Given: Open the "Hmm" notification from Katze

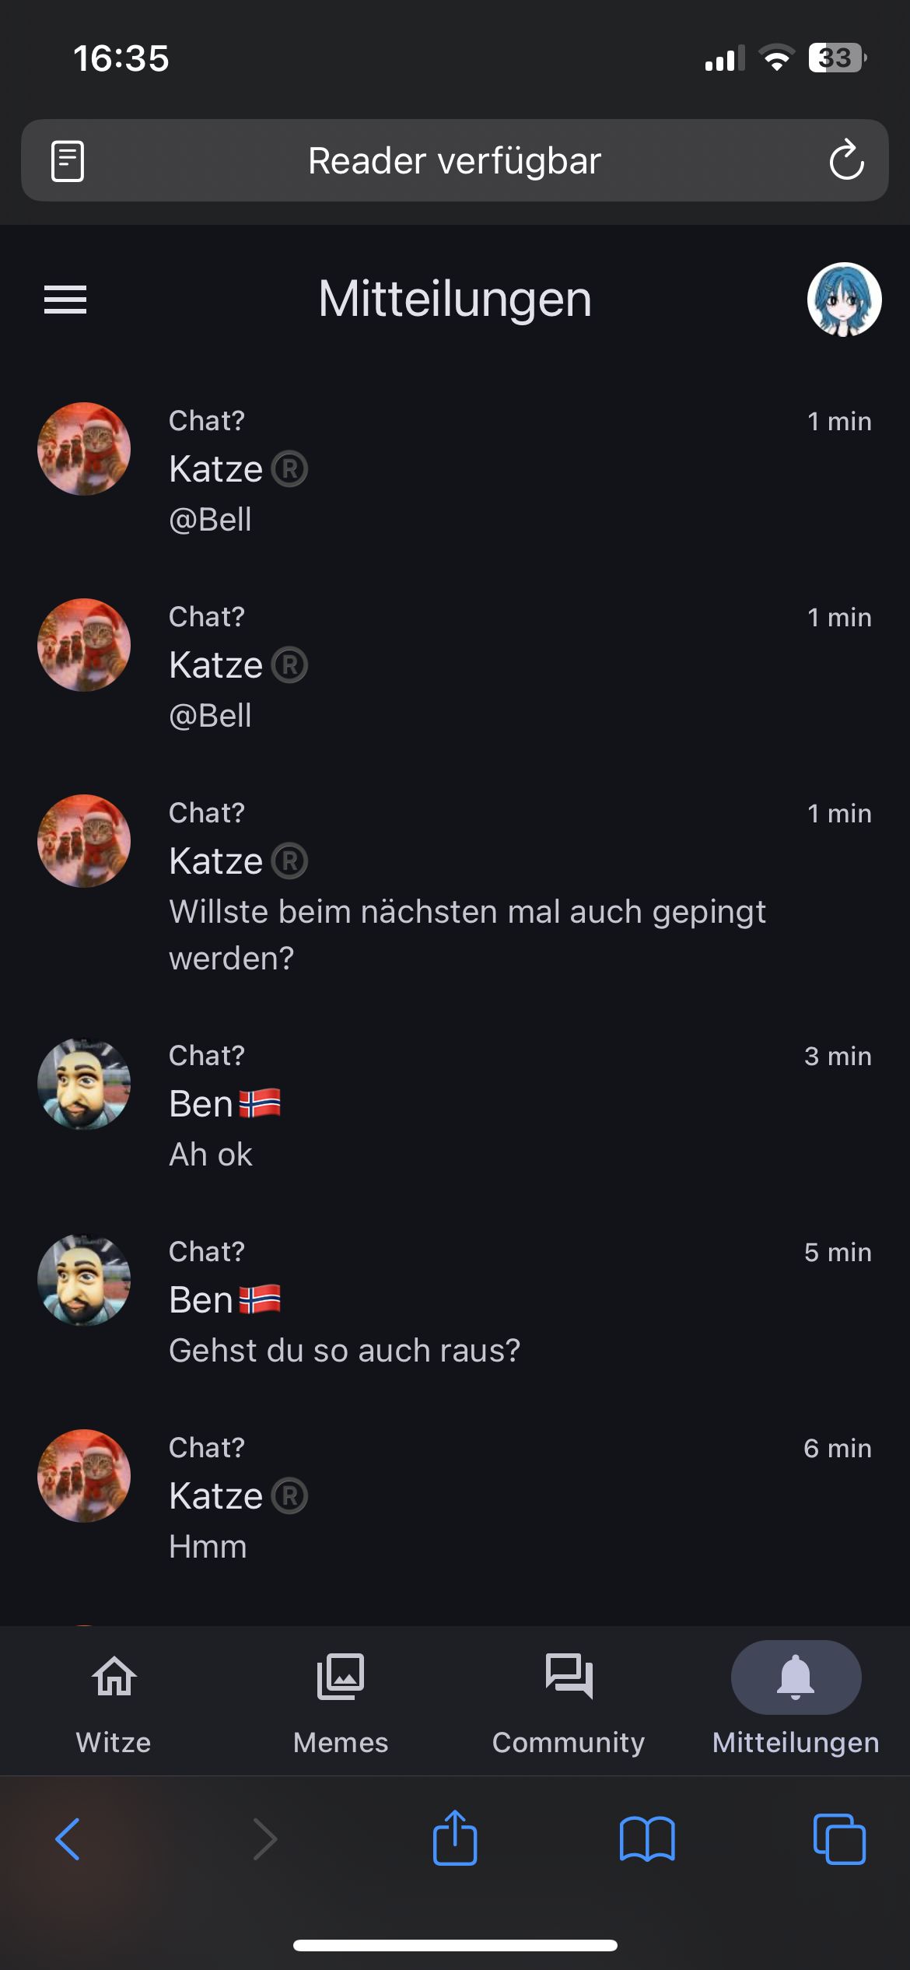Looking at the screenshot, I should (x=467, y=1497).
